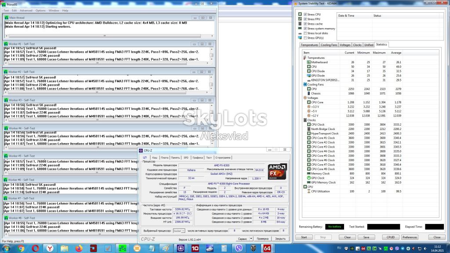This screenshot has width=450, height=253.
Task: Open the Advanced menu in Prime95
Action: click(26, 11)
